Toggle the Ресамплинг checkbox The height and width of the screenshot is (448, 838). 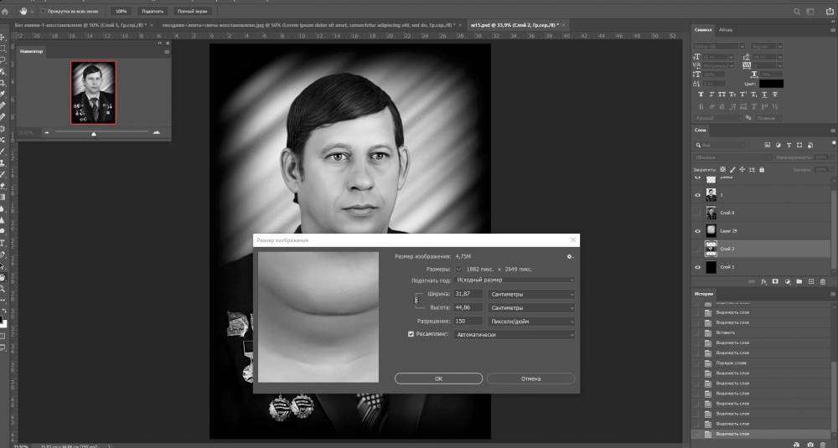point(411,334)
